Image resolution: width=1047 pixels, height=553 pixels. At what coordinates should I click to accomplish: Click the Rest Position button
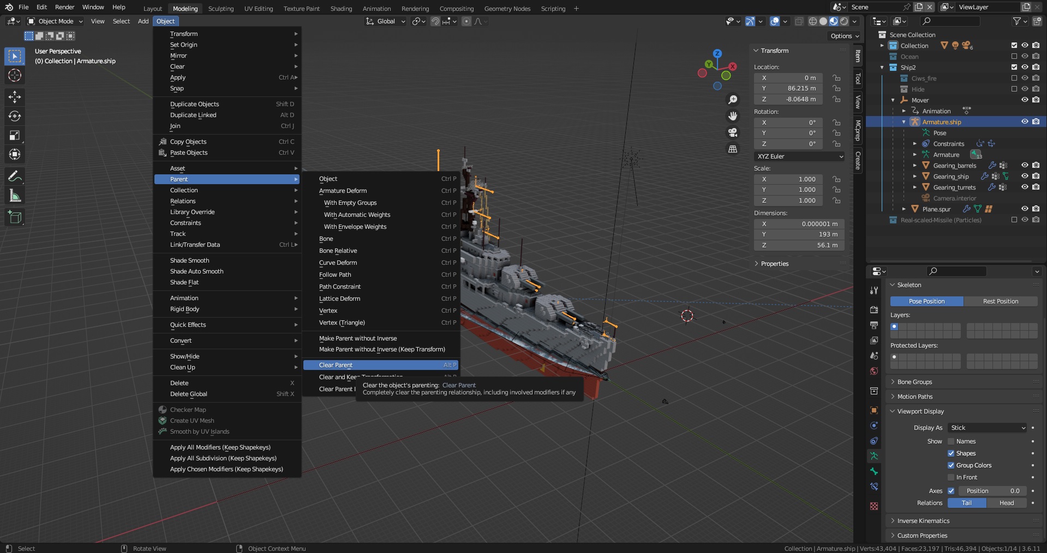pos(1001,301)
